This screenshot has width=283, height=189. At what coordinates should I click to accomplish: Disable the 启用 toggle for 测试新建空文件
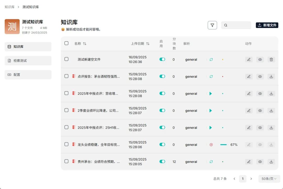162,59
